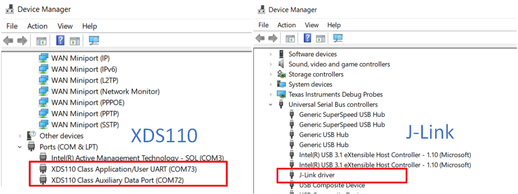
Task: Expand Sound, video and game controllers
Action: point(270,64)
